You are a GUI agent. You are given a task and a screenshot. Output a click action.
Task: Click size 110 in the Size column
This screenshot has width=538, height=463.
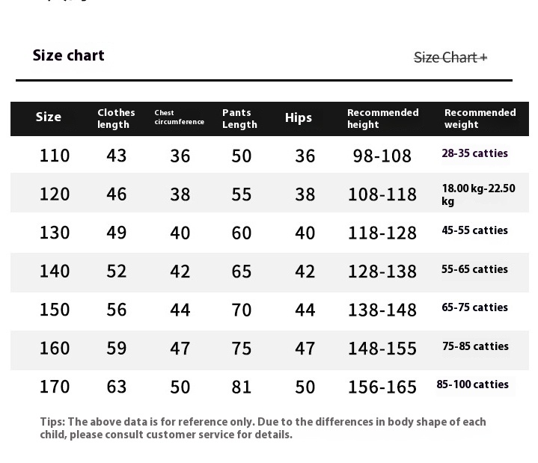55,156
